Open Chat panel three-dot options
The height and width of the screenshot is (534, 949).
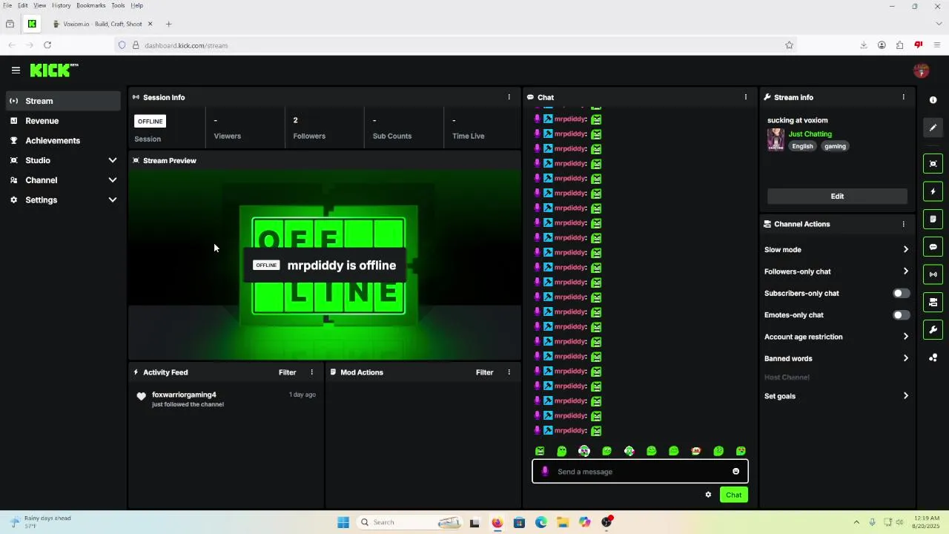point(746,97)
